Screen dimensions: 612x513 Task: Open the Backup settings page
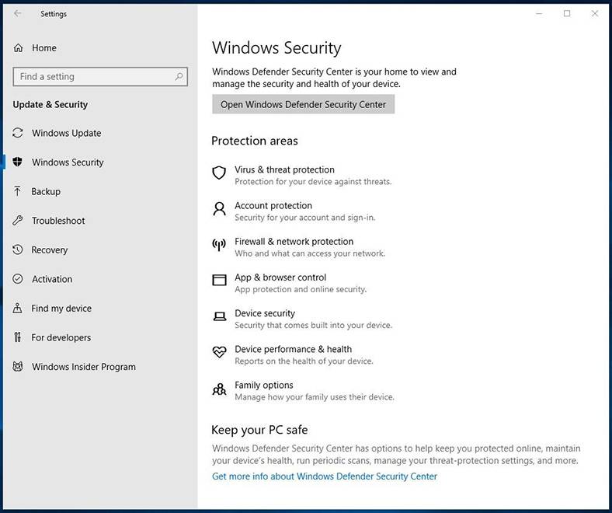46,191
